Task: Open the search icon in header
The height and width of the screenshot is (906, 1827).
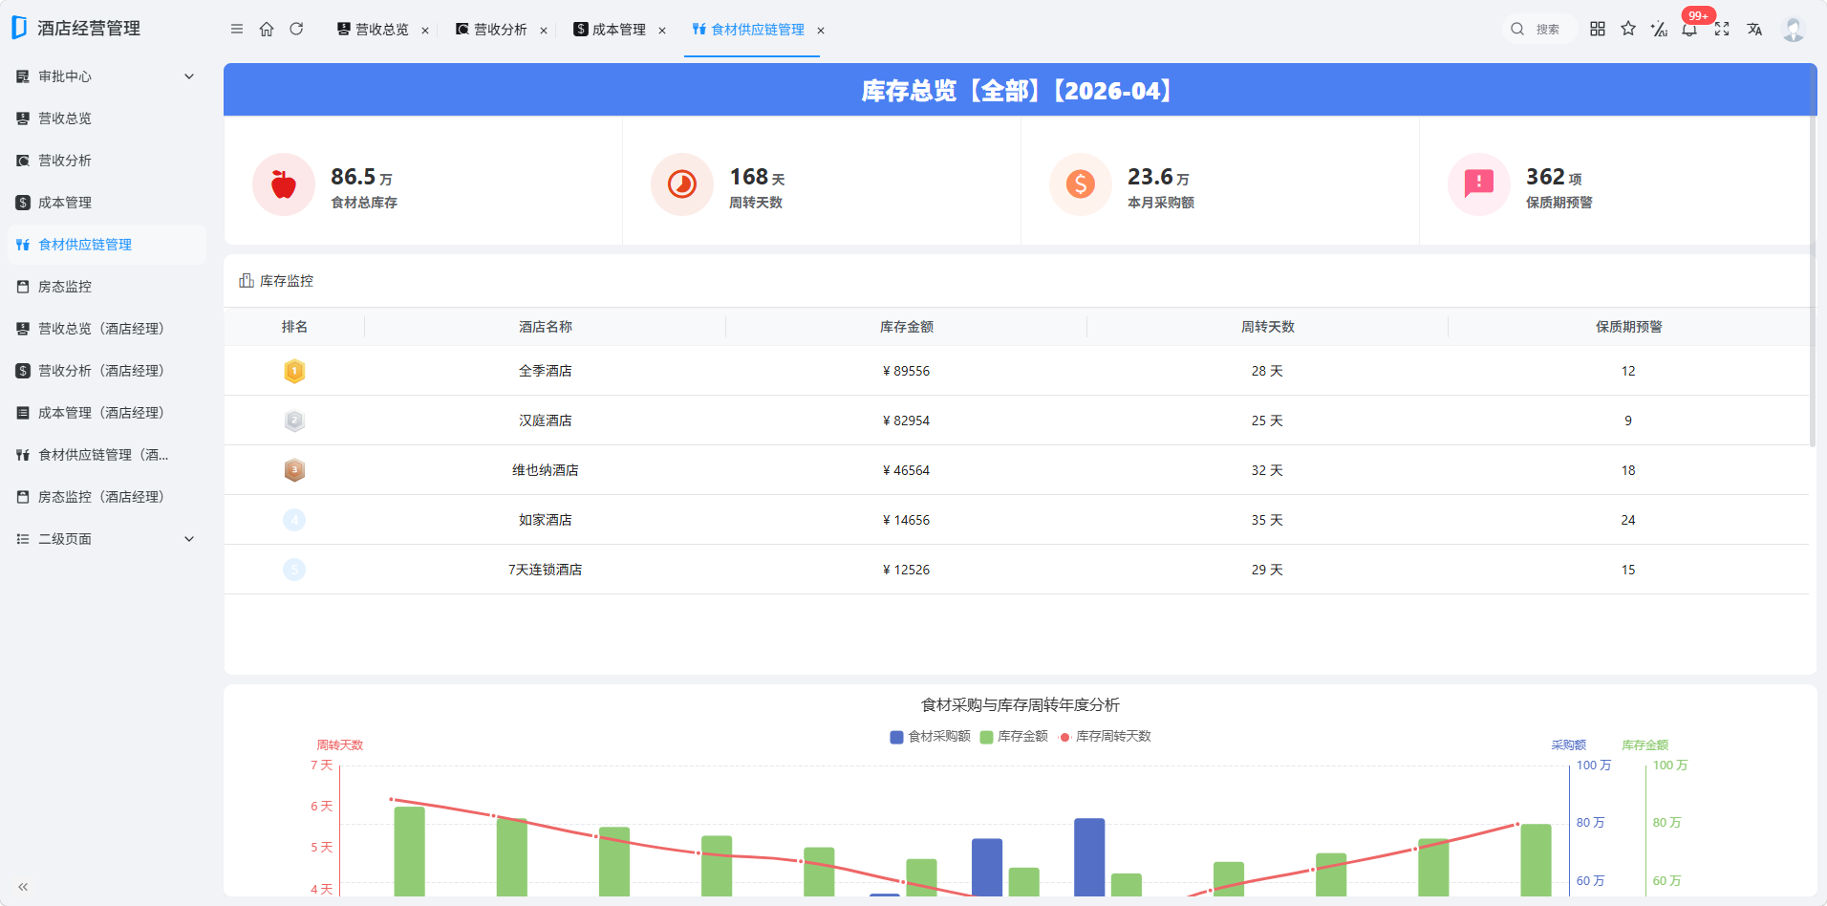Action: [1517, 30]
